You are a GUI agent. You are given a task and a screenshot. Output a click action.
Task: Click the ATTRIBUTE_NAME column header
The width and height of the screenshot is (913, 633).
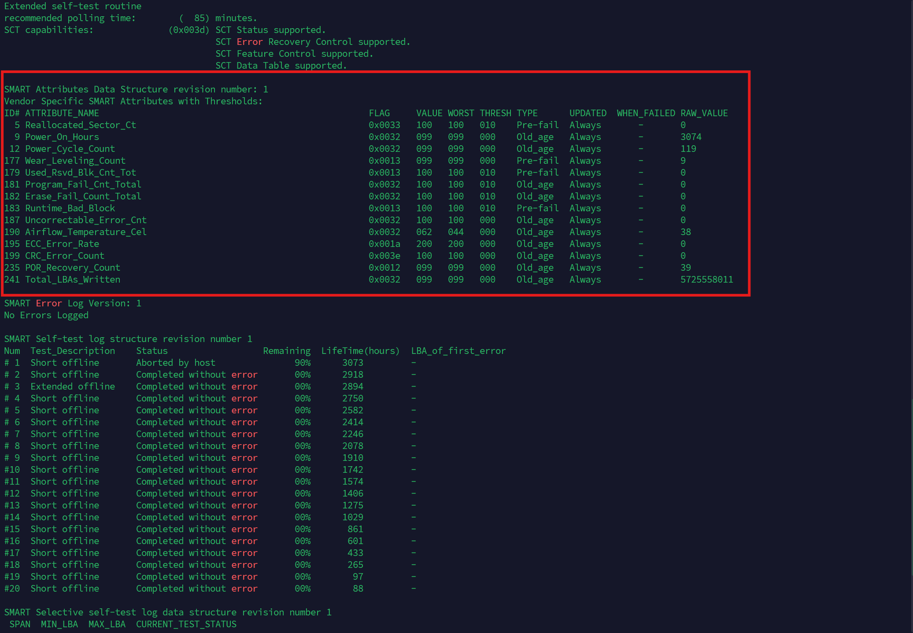click(x=62, y=113)
